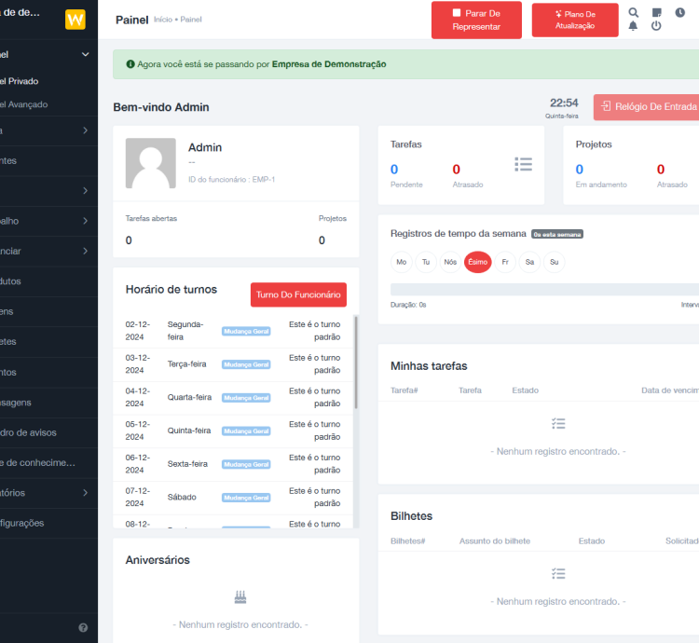Open sticky notes icon in top bar
The width and height of the screenshot is (699, 643).
pos(657,13)
